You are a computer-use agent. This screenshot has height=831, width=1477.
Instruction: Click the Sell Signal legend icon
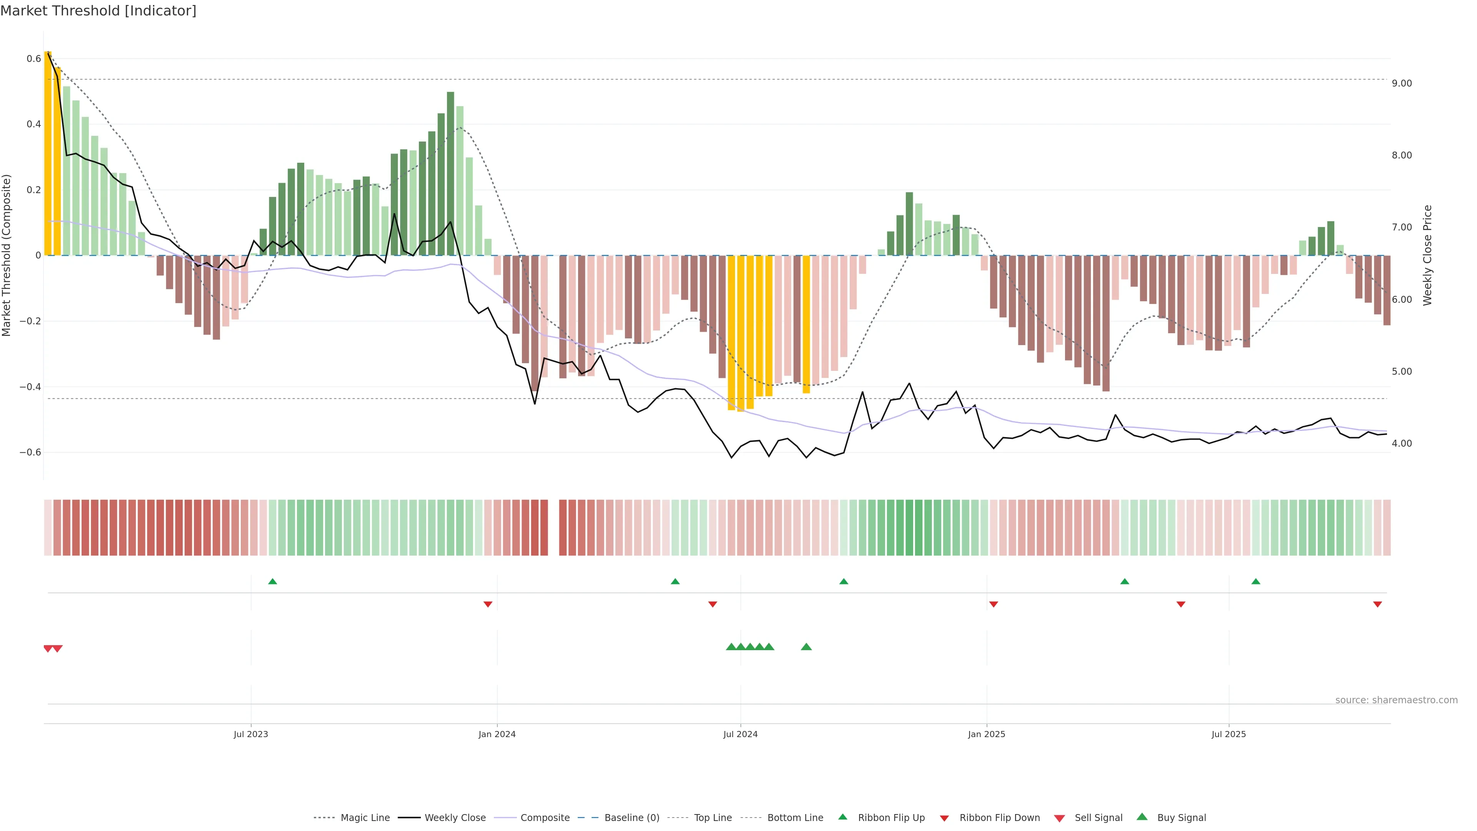pos(1059,818)
